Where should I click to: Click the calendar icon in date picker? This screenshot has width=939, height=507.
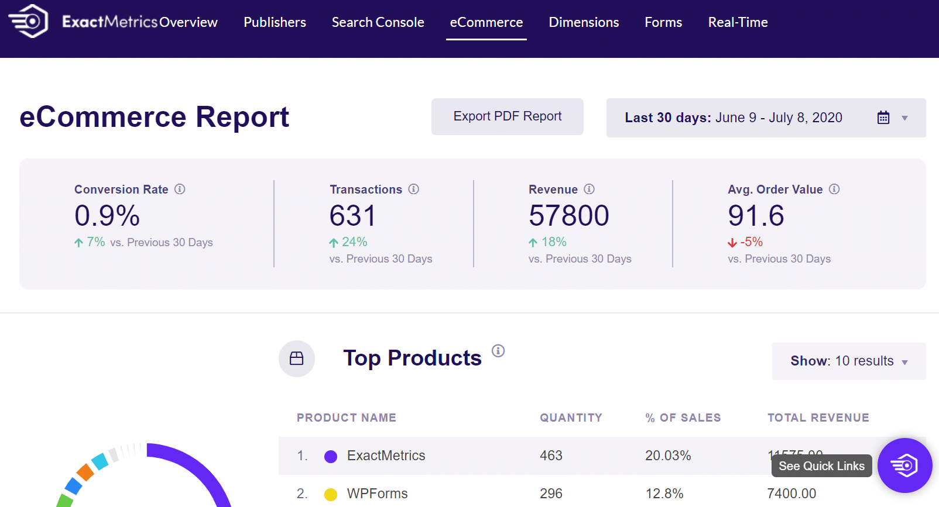click(x=883, y=118)
